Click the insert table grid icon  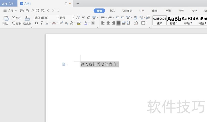148,18
